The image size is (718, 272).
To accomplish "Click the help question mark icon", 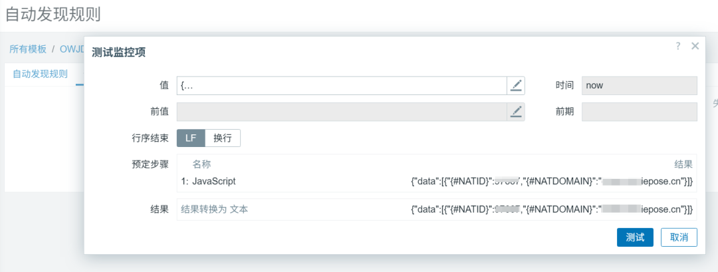I will click(x=678, y=46).
